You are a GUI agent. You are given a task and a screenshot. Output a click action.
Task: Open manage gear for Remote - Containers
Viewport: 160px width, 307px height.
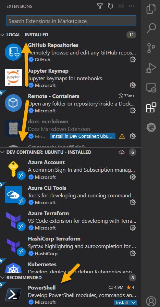point(133,110)
